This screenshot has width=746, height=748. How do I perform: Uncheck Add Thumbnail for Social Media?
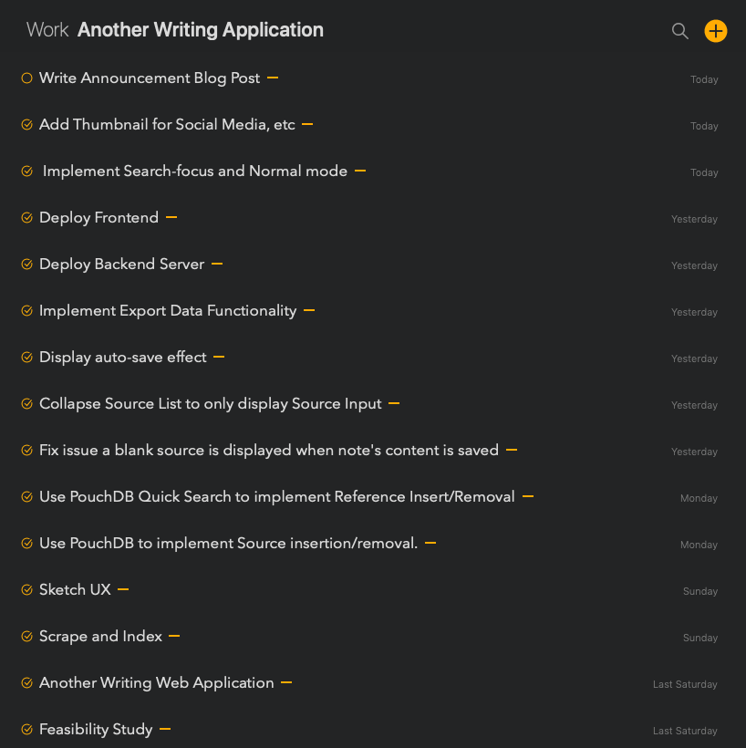tap(27, 124)
